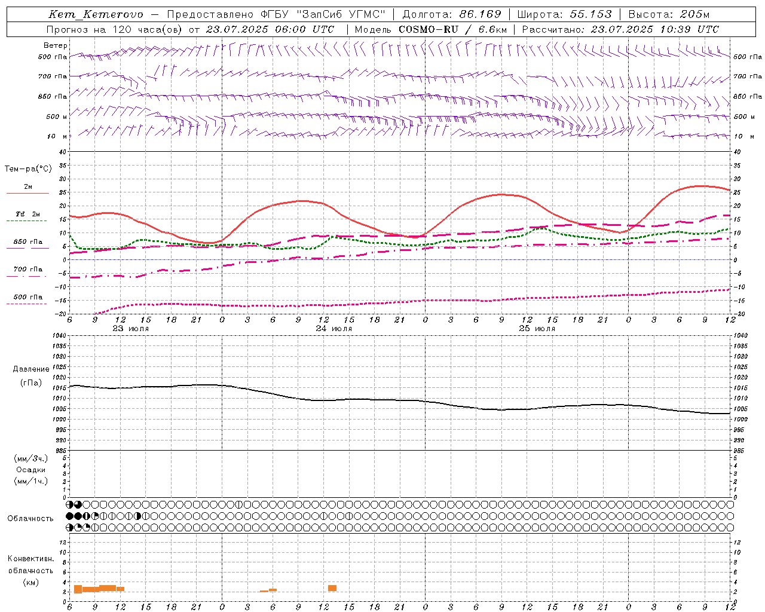Click the Рассчитано: 23.07.2025 10:39 UTC timestamp
765x612 pixels.
click(x=620, y=29)
